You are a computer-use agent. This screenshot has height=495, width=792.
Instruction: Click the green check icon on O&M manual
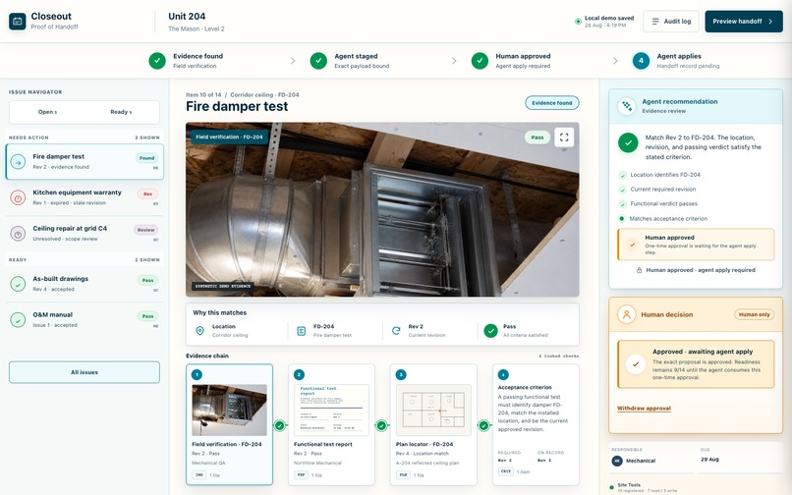click(19, 320)
